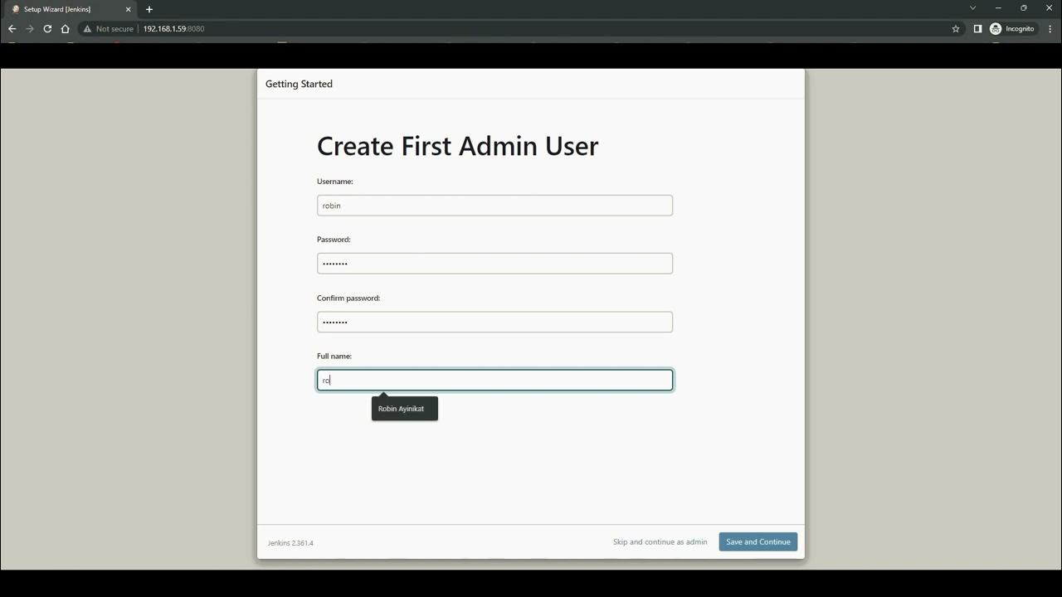This screenshot has width=1062, height=597.
Task: Focus the Username input field
Action: 494,206
